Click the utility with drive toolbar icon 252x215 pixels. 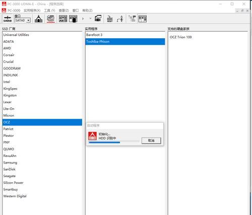pyautogui.click(x=73, y=19)
